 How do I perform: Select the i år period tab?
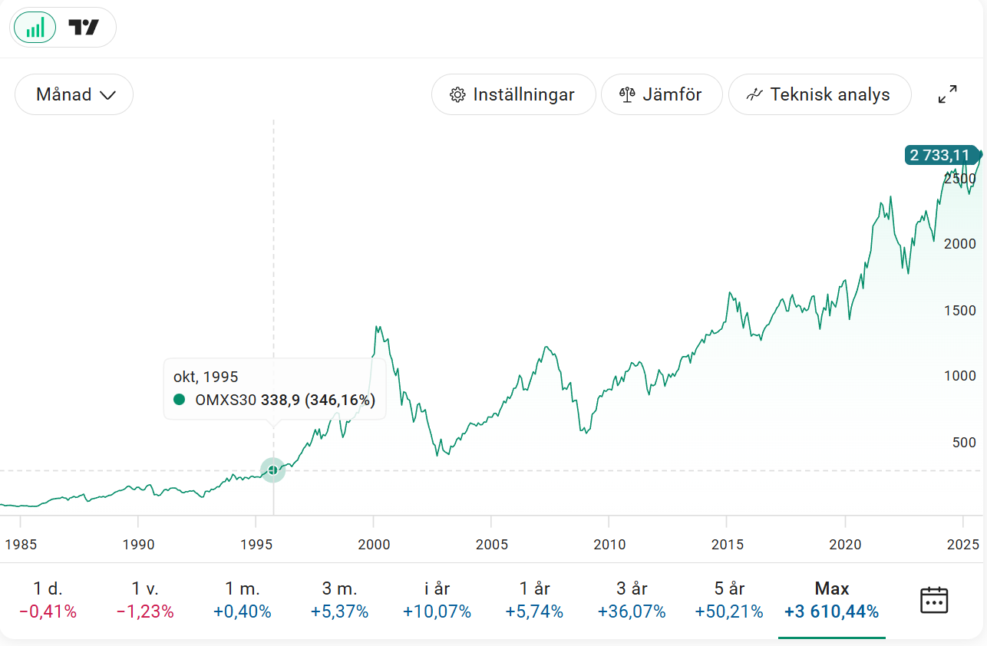tap(437, 600)
